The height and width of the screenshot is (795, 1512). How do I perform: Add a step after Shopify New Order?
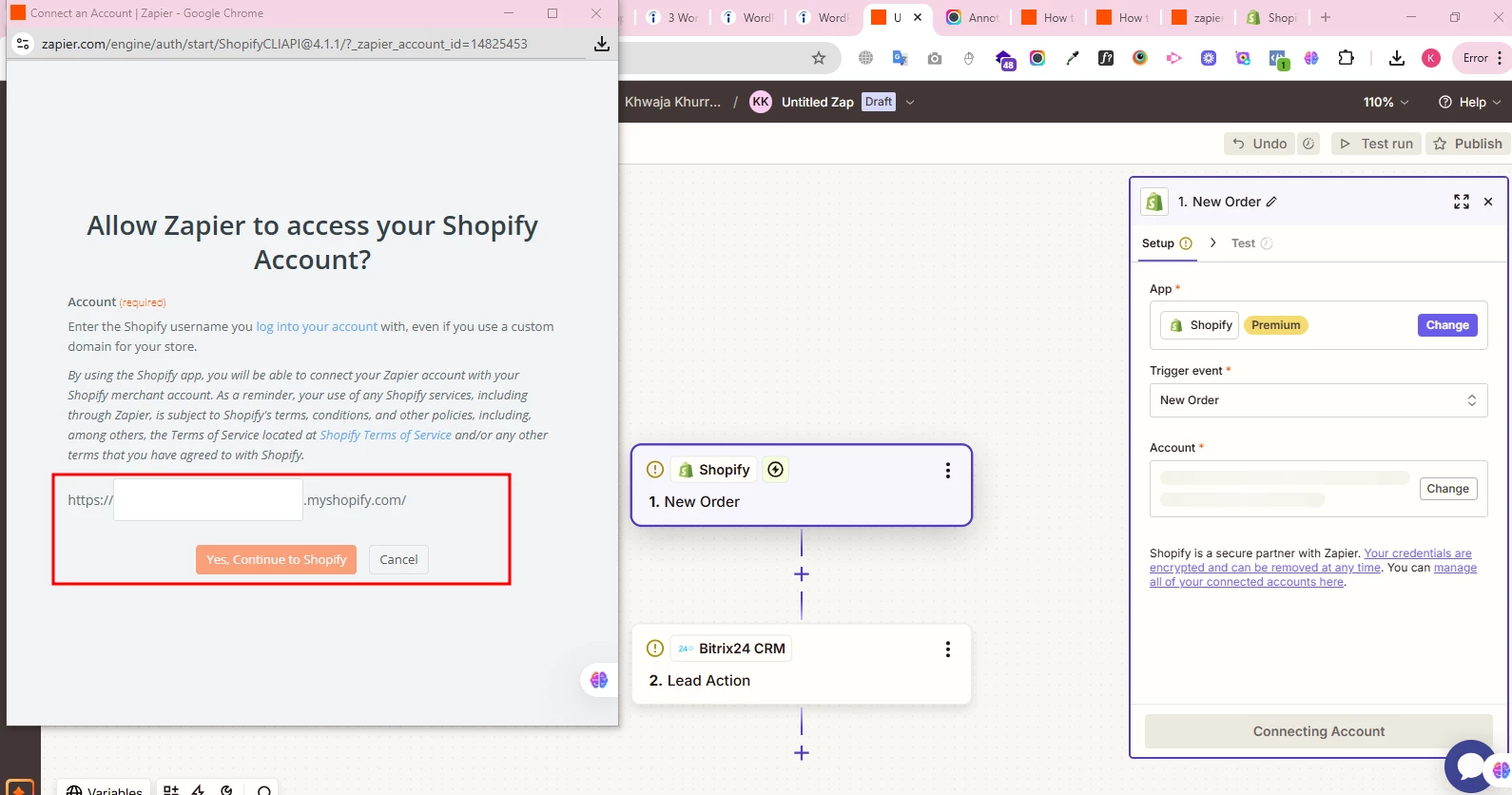802,574
